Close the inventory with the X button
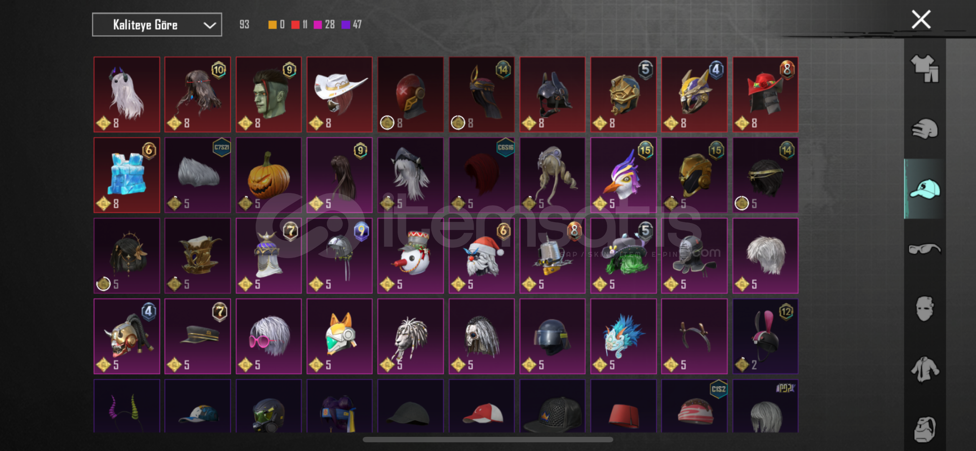The width and height of the screenshot is (976, 451). point(921,20)
